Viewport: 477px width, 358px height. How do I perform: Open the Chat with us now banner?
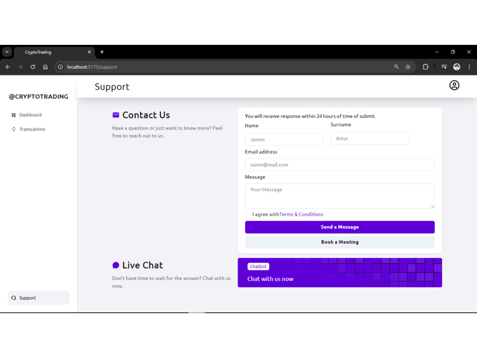pos(340,273)
